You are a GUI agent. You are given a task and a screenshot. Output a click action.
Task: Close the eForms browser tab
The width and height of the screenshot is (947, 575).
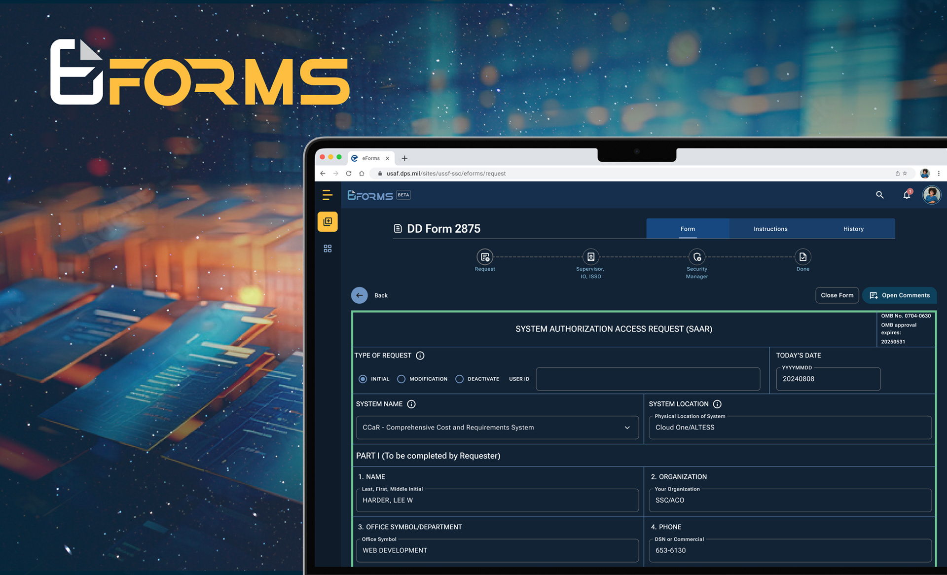388,158
